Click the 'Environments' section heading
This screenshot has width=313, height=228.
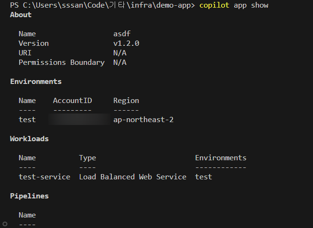(x=36, y=82)
